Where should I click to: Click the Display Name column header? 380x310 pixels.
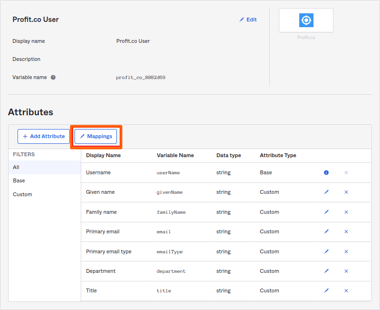click(103, 155)
